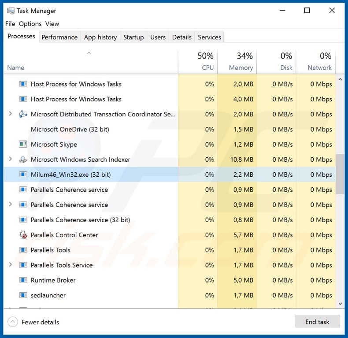This screenshot has height=338, width=348.
Task: Sort by the Name column header
Action: (x=16, y=67)
